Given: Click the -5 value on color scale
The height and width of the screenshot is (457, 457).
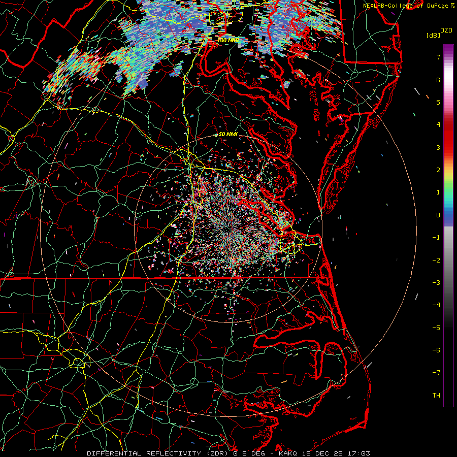Looking at the screenshot, I should tap(436, 328).
